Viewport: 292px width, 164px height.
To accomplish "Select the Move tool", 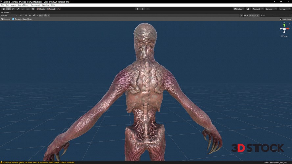I will click(8, 9).
